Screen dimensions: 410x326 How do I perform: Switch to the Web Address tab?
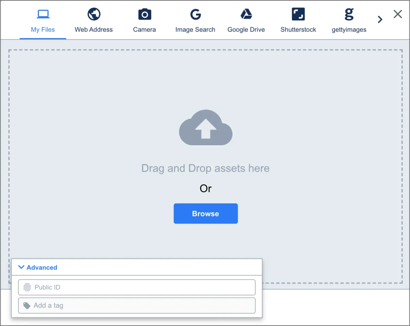pos(94,30)
